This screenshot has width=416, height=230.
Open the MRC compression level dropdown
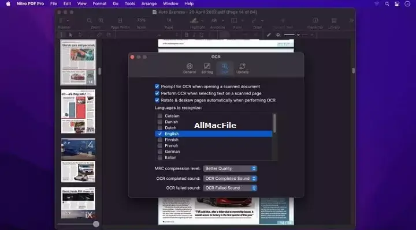coord(230,168)
